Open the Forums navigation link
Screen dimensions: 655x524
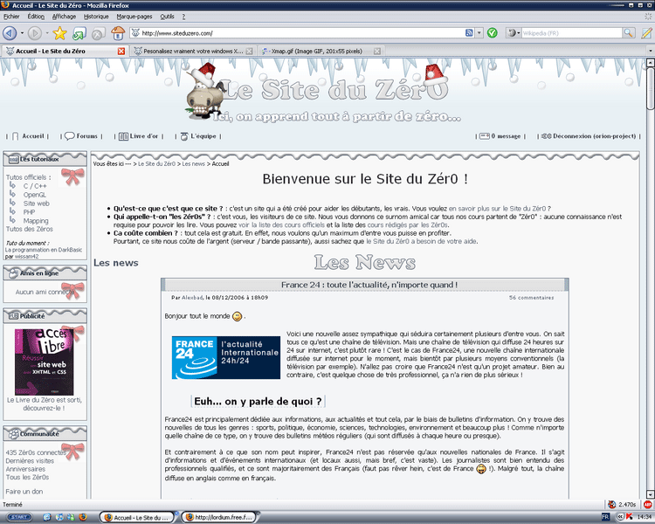[x=86, y=136]
